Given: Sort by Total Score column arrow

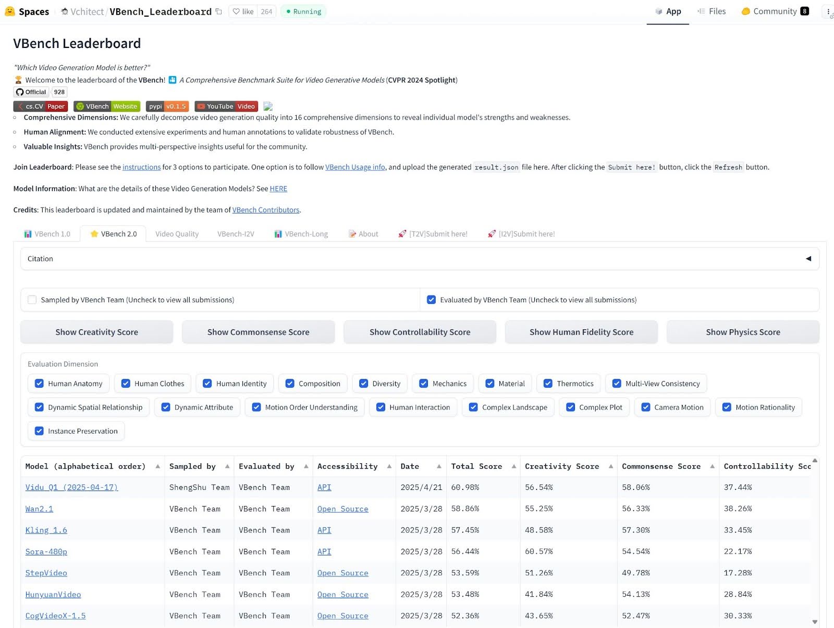Looking at the screenshot, I should pyautogui.click(x=514, y=466).
